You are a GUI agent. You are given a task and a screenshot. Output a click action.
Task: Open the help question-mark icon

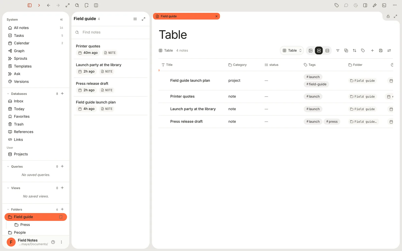53,242
